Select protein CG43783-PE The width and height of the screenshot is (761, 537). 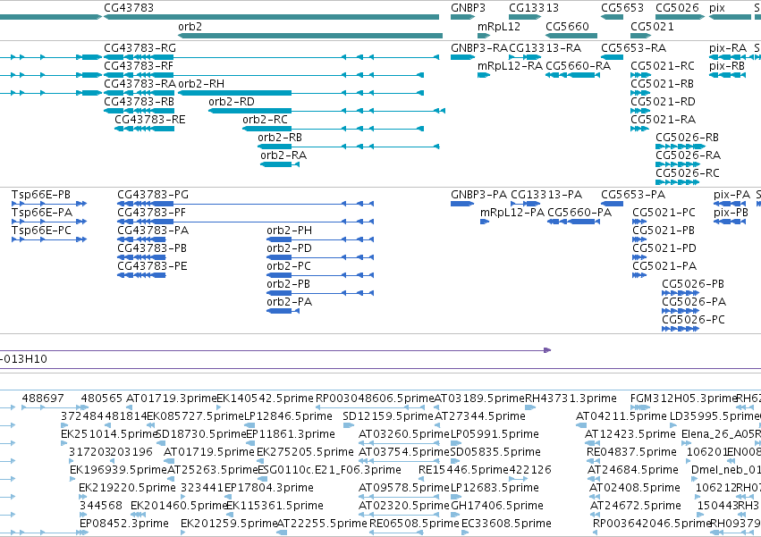141,275
